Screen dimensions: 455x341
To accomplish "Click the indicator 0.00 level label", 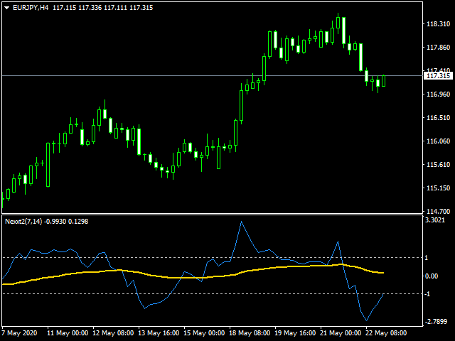I will tap(432, 276).
